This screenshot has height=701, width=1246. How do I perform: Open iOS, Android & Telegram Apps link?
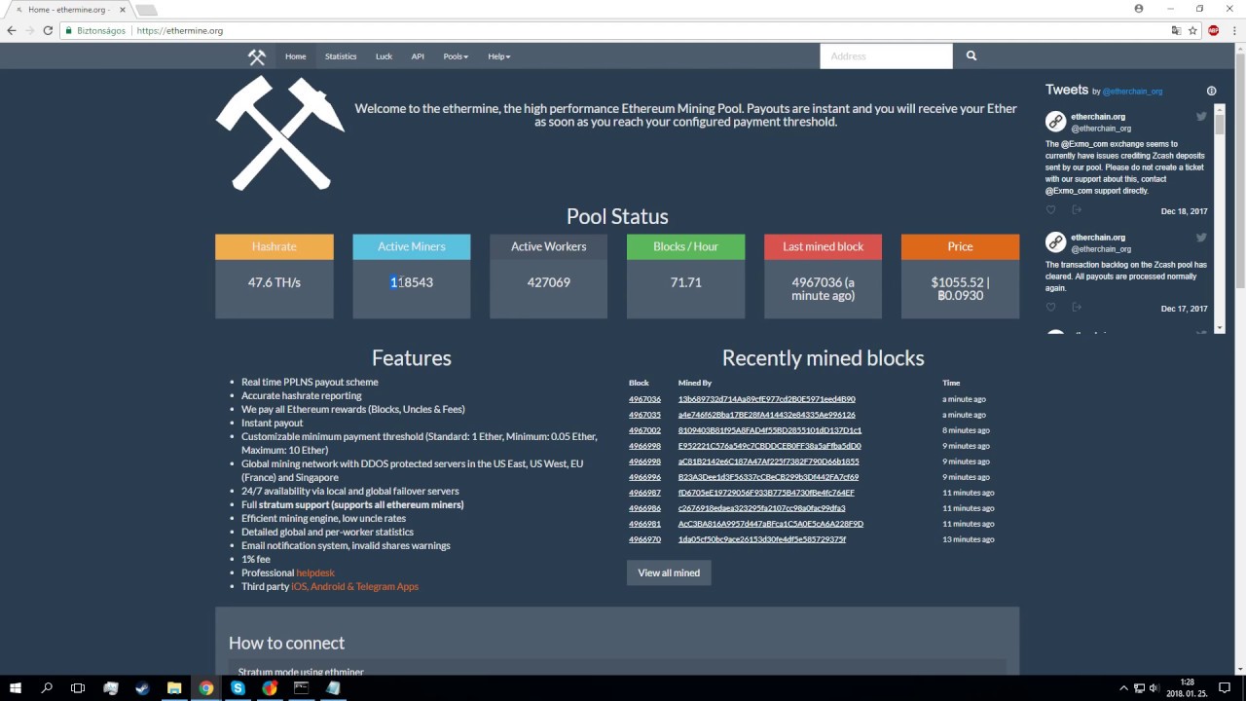point(354,586)
